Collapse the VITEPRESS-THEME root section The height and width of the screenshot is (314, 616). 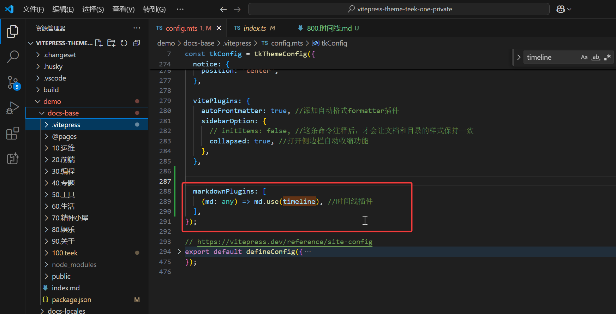pos(31,43)
